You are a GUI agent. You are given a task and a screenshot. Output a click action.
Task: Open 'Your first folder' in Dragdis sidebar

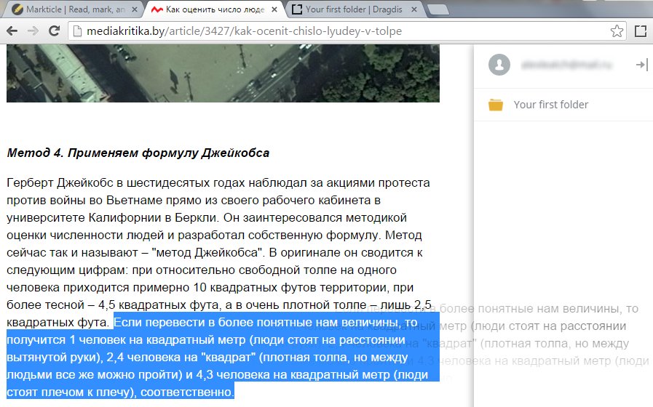[563, 105]
